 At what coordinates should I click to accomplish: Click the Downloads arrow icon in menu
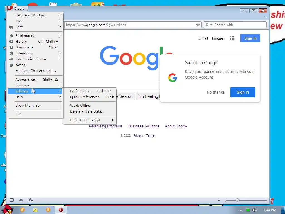pos(11,47)
